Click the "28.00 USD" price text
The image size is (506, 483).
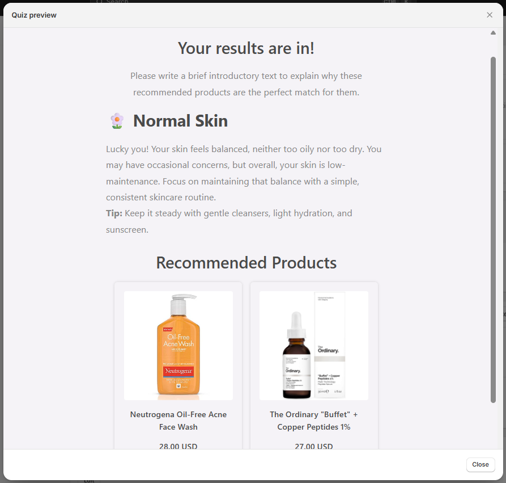178,446
